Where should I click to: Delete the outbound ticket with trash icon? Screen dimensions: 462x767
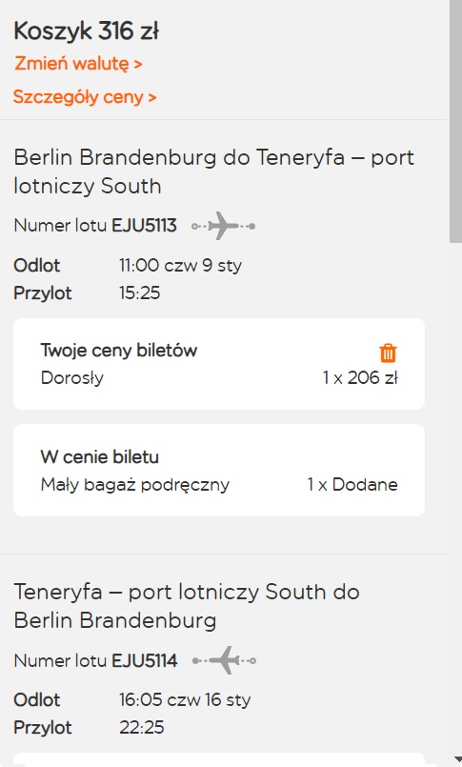pyautogui.click(x=388, y=353)
